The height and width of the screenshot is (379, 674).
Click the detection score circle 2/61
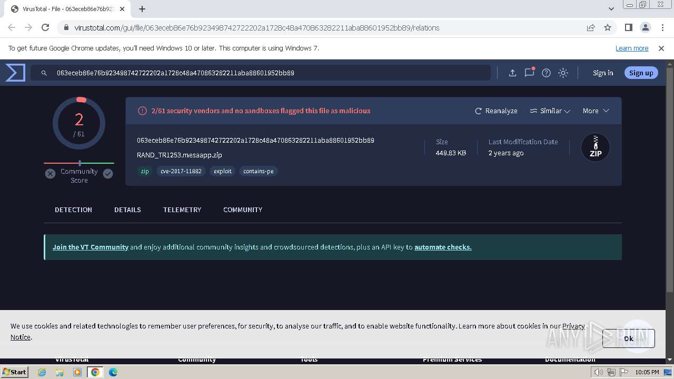79,124
